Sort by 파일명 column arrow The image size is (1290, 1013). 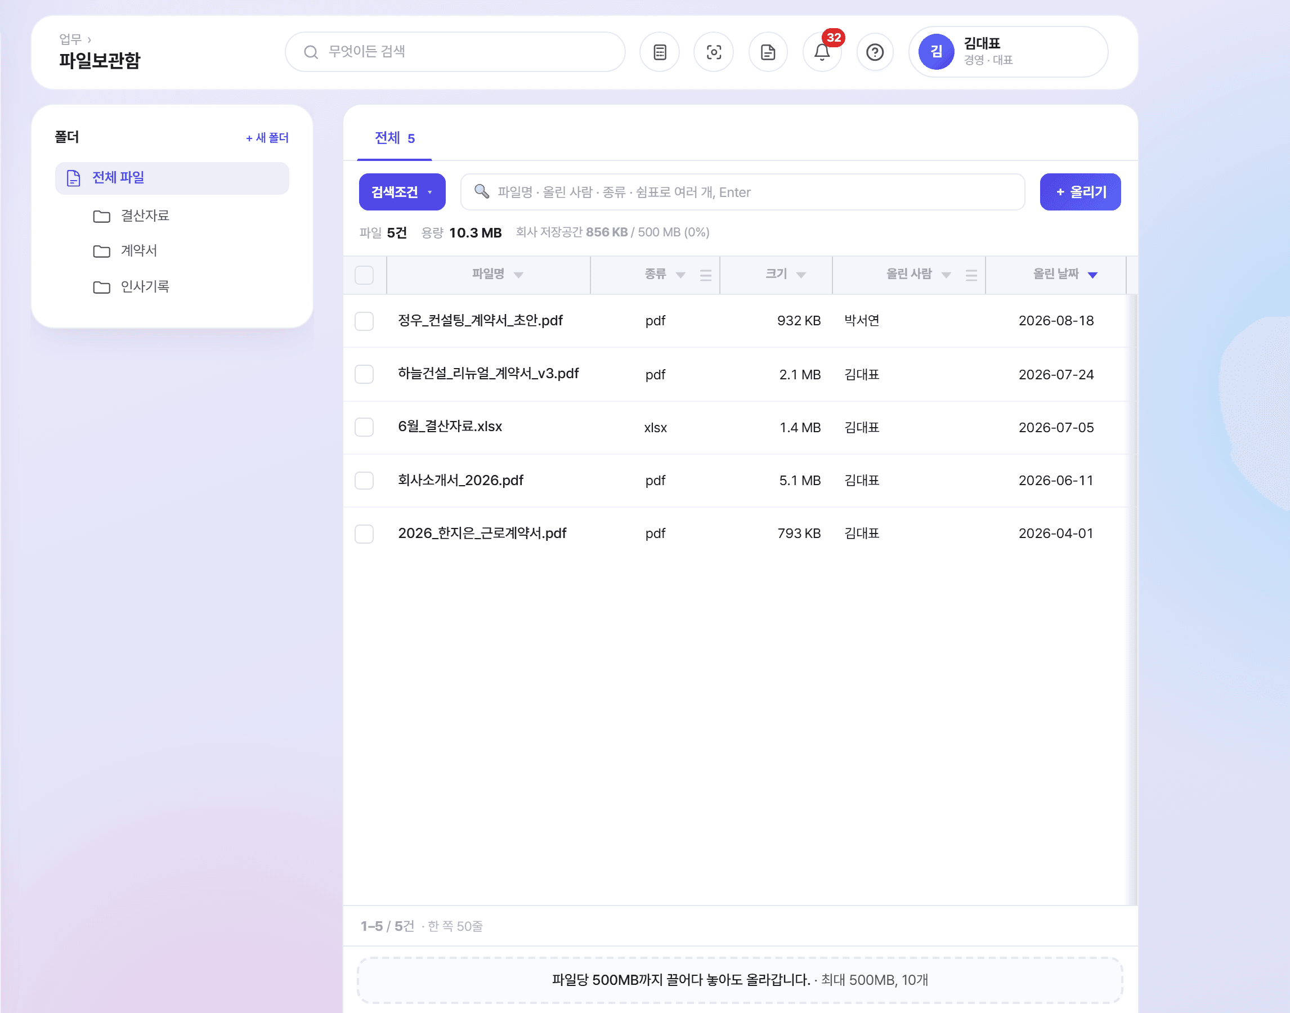(518, 275)
